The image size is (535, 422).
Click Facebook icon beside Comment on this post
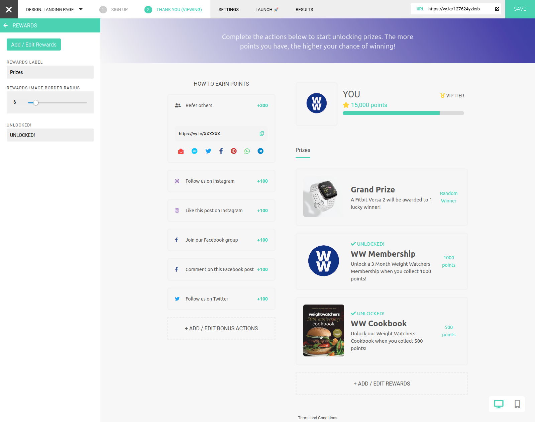coord(177,269)
